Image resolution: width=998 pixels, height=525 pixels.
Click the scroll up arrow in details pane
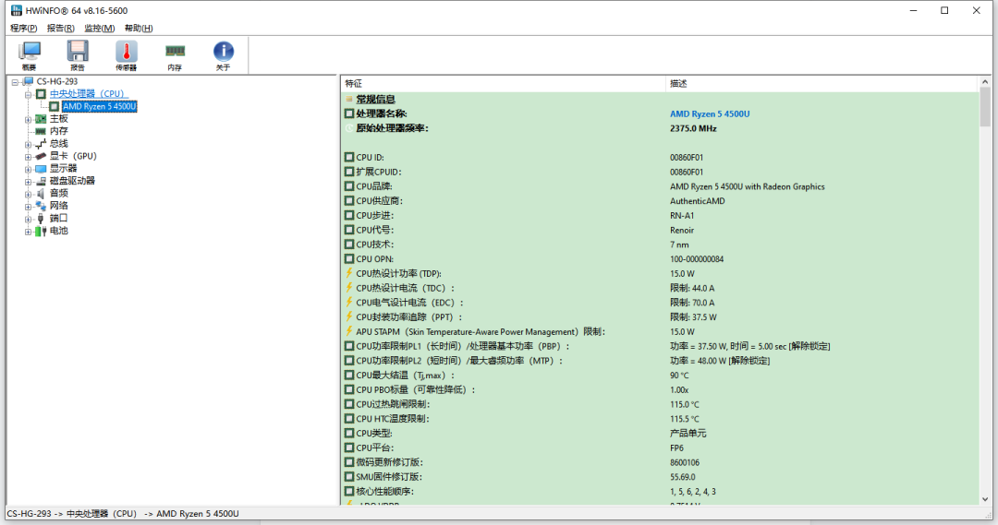pyautogui.click(x=985, y=82)
